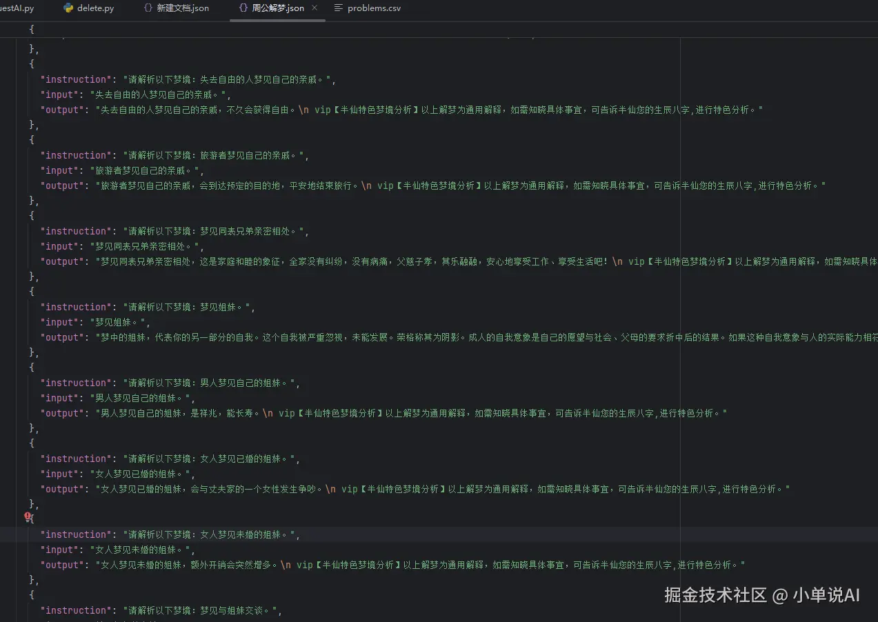Open the 新建文档.json tab
Viewport: 878px width, 622px height.
pos(176,8)
